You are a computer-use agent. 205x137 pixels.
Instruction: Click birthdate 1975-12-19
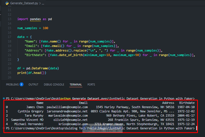tap(186, 120)
